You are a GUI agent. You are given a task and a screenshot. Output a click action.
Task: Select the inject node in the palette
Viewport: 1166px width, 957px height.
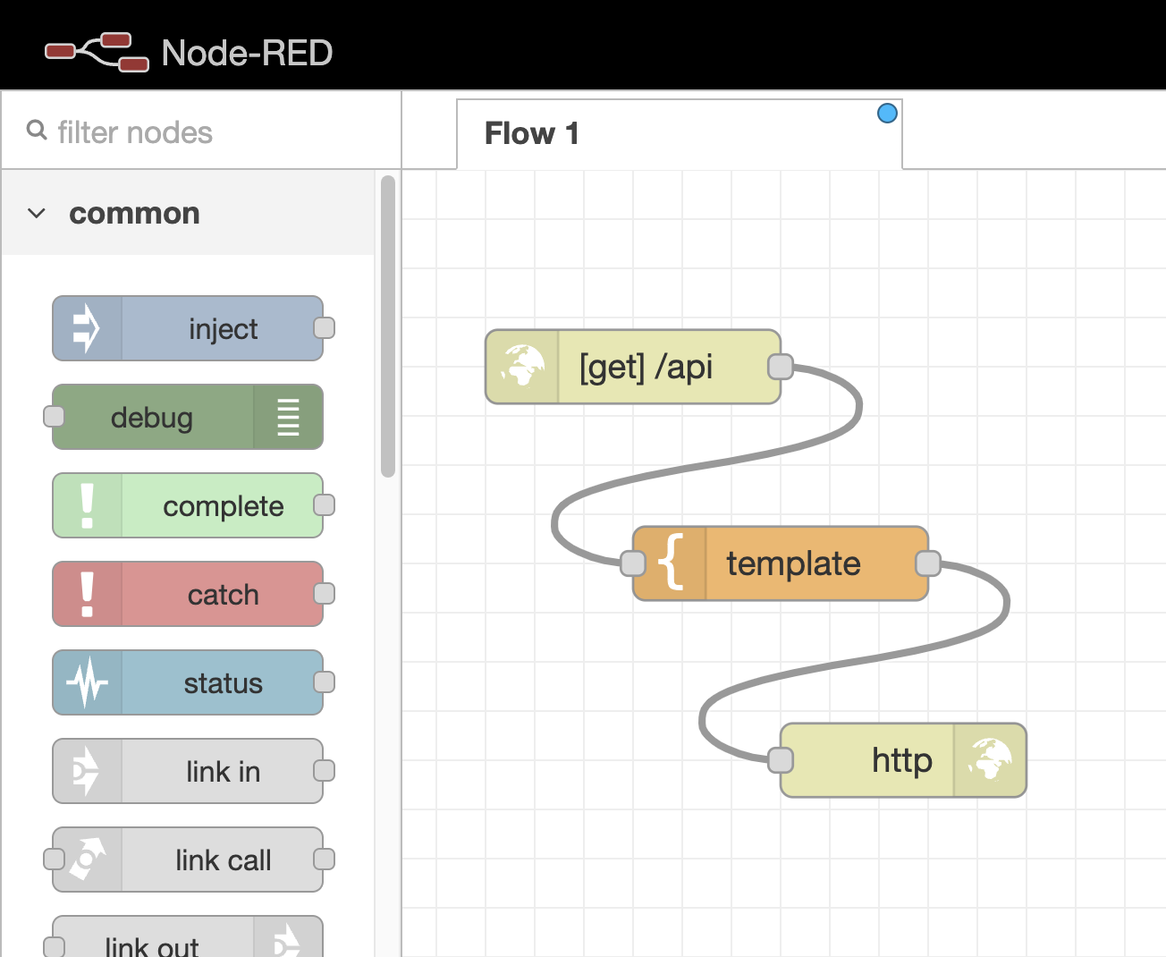coord(188,328)
